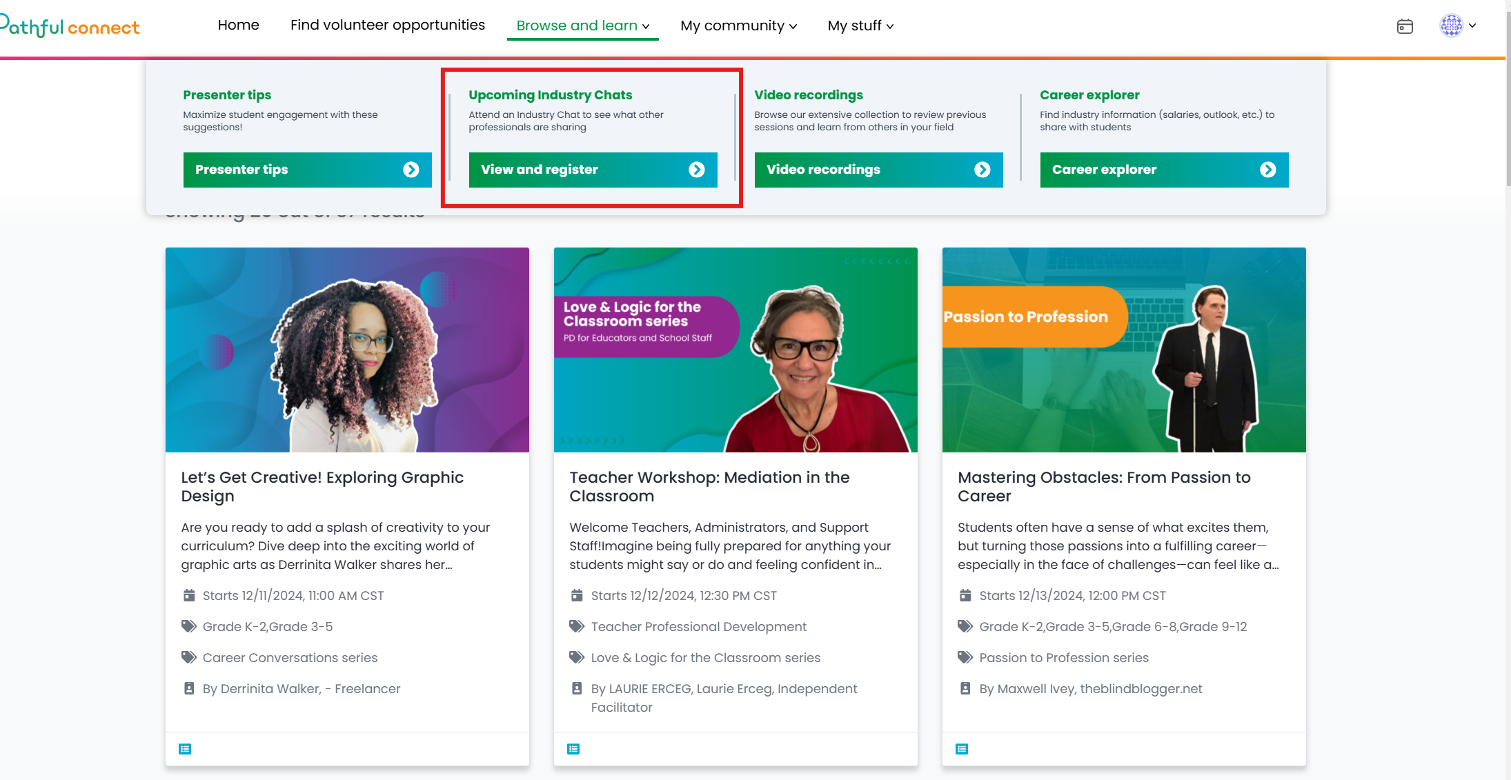
Task: Click arrow icon on Presenter tips button
Action: click(411, 170)
